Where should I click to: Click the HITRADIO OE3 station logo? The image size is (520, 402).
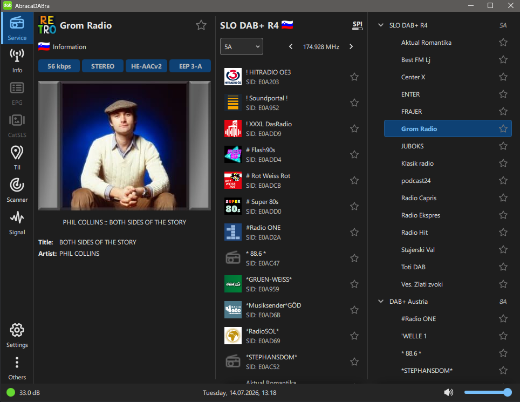[233, 77]
